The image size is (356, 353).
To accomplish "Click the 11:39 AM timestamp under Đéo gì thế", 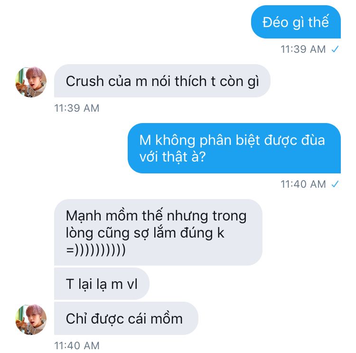I will 303,49.
